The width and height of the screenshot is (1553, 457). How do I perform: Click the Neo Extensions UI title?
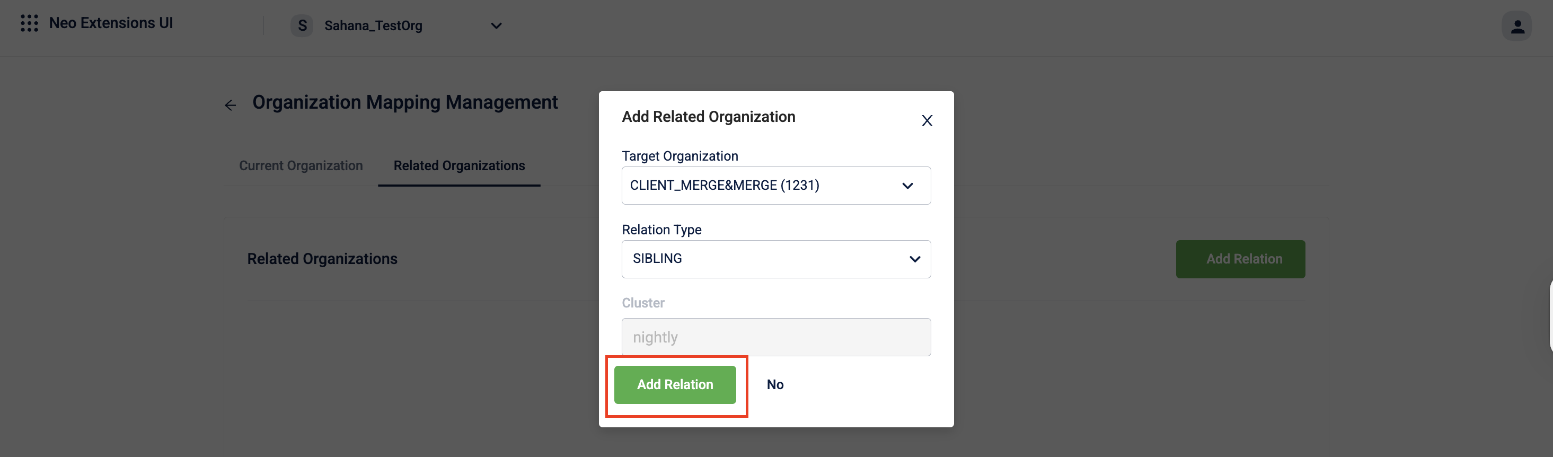point(111,23)
